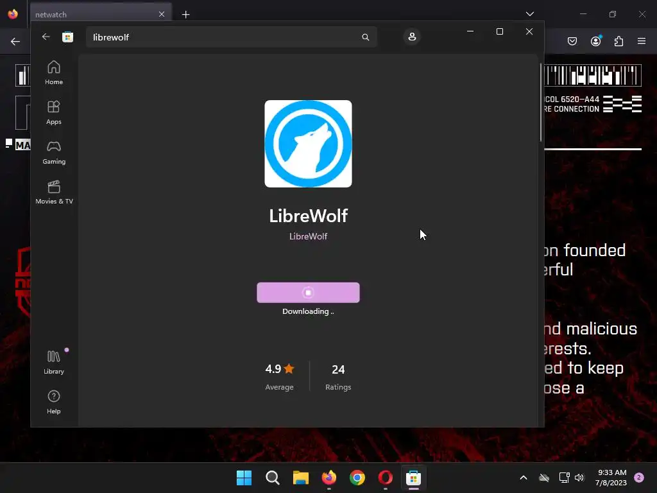Screen dimensions: 657x493
Task: Open Windows taskbar search
Action: (272, 478)
